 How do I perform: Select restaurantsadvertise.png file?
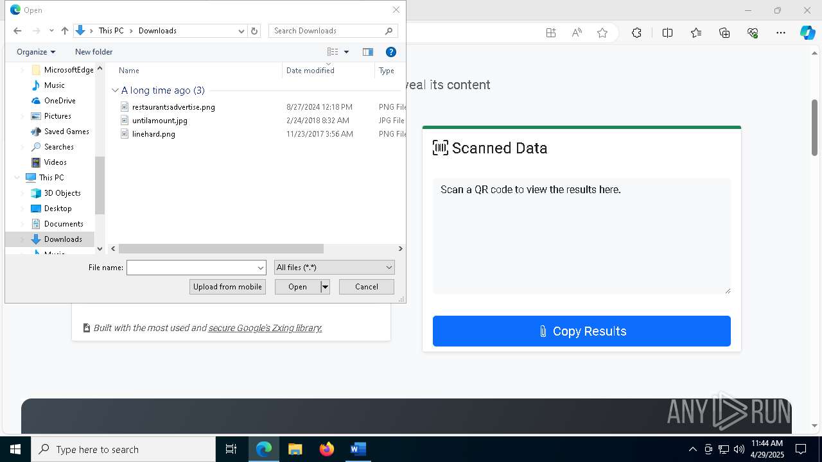[173, 107]
